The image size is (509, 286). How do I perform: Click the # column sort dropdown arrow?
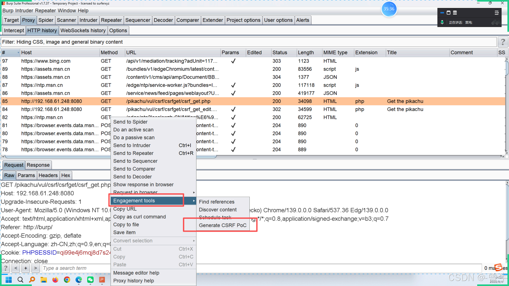click(18, 53)
